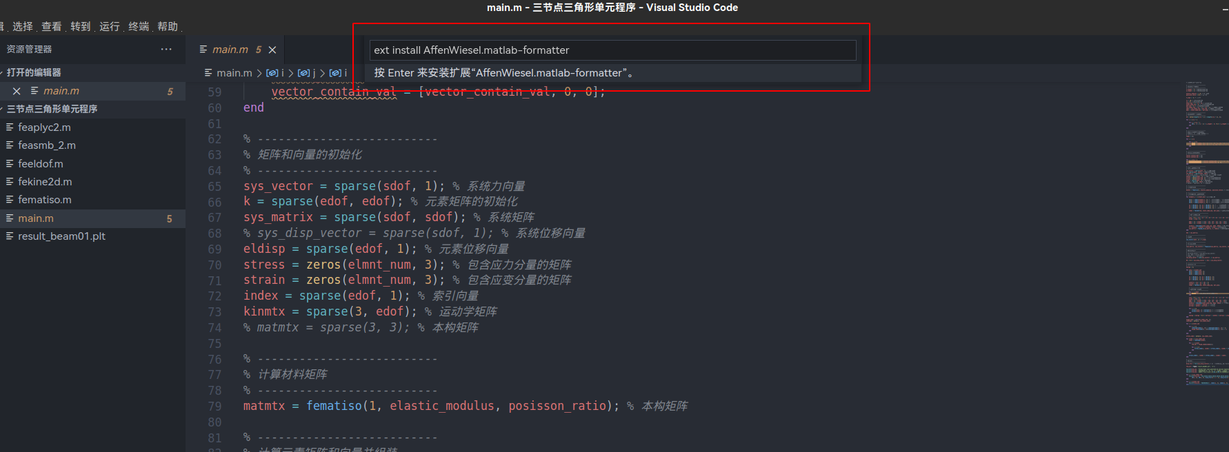Close main.m in the open editors list

(17, 90)
